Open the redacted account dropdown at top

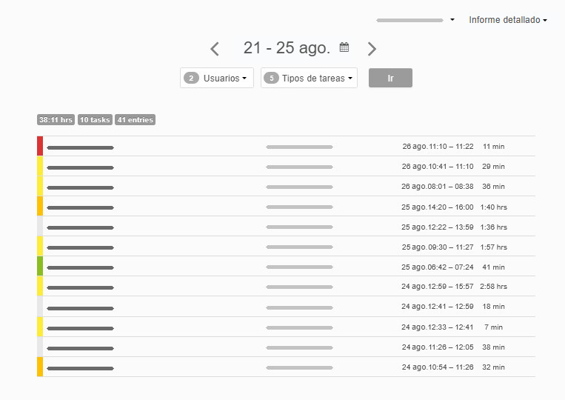pyautogui.click(x=415, y=20)
